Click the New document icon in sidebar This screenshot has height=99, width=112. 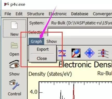(14, 25)
